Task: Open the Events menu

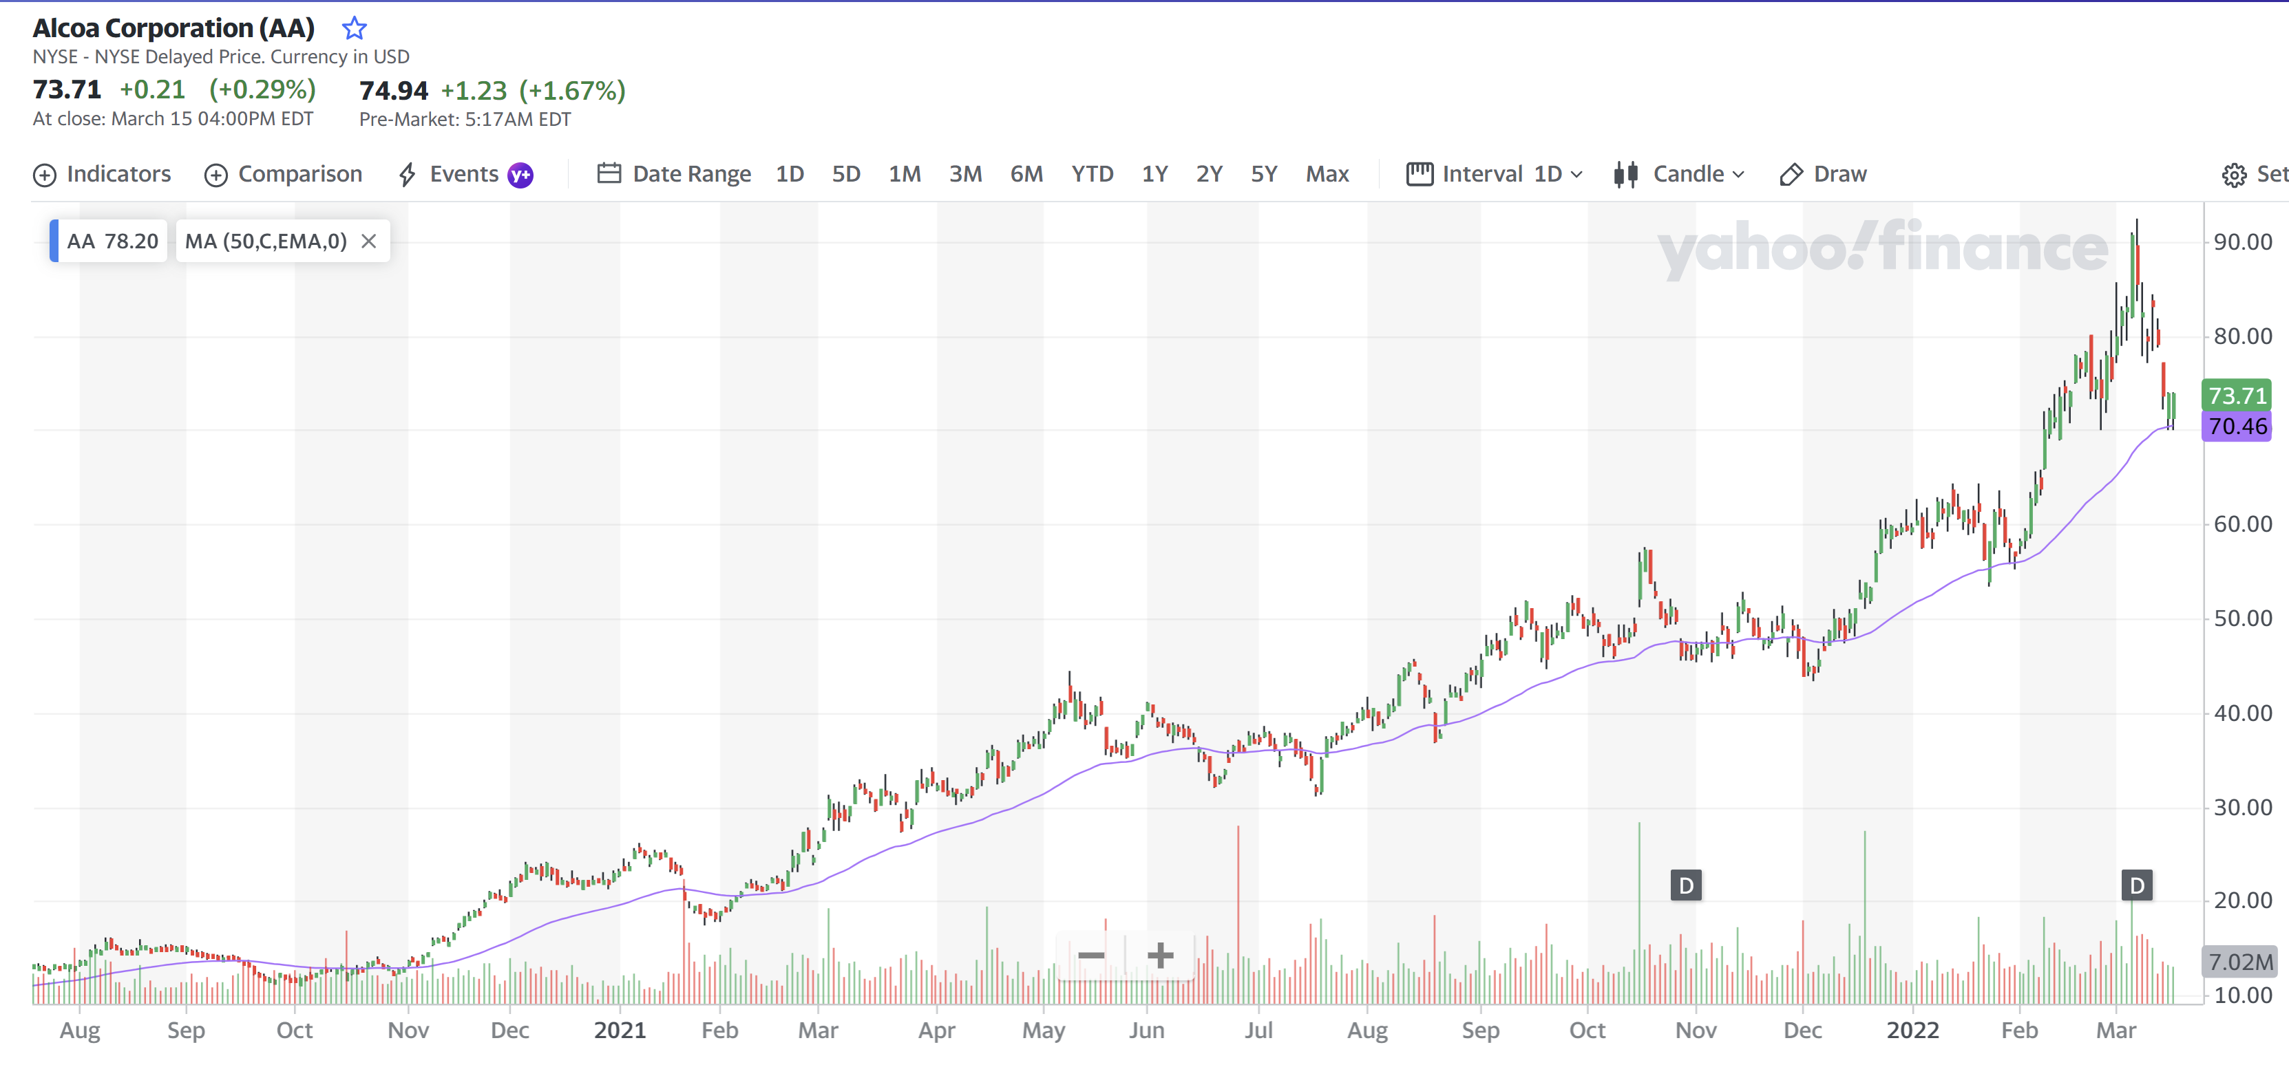Action: coord(465,174)
